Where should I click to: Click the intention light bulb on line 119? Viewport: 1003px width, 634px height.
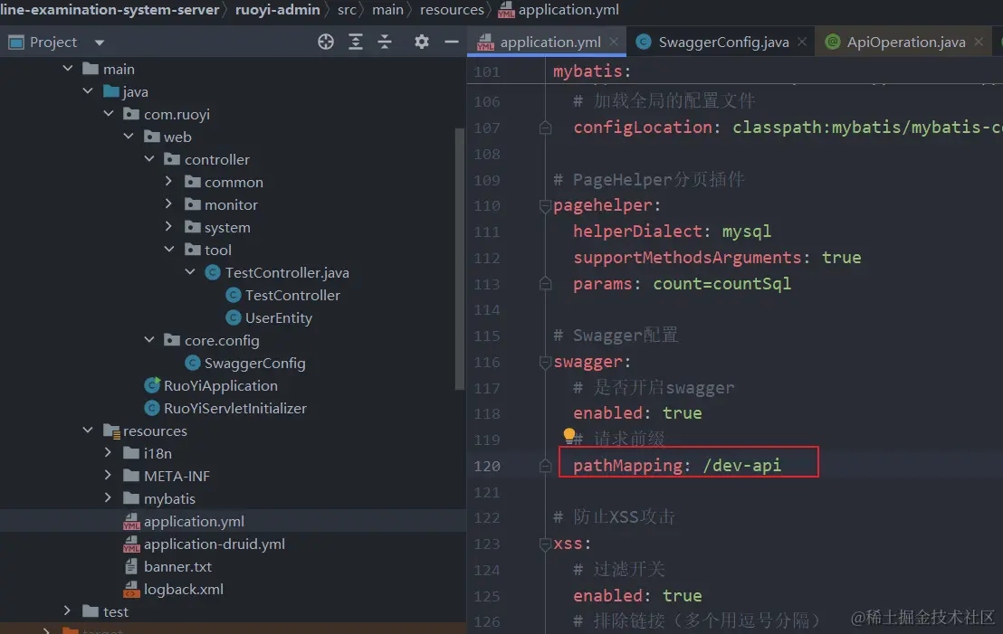[x=568, y=435]
